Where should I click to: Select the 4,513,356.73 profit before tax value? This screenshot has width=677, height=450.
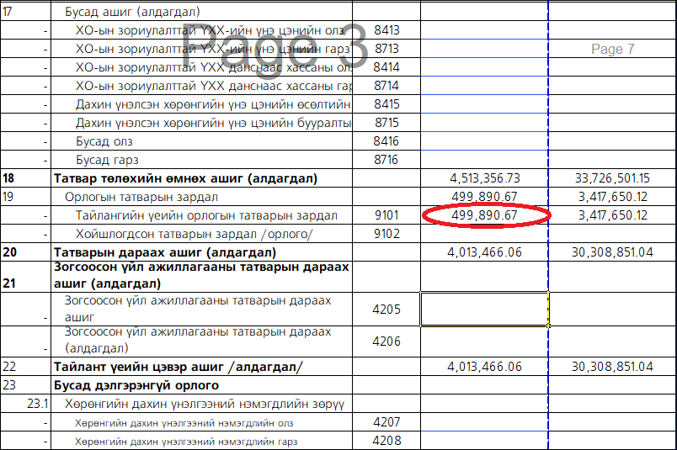click(x=485, y=178)
